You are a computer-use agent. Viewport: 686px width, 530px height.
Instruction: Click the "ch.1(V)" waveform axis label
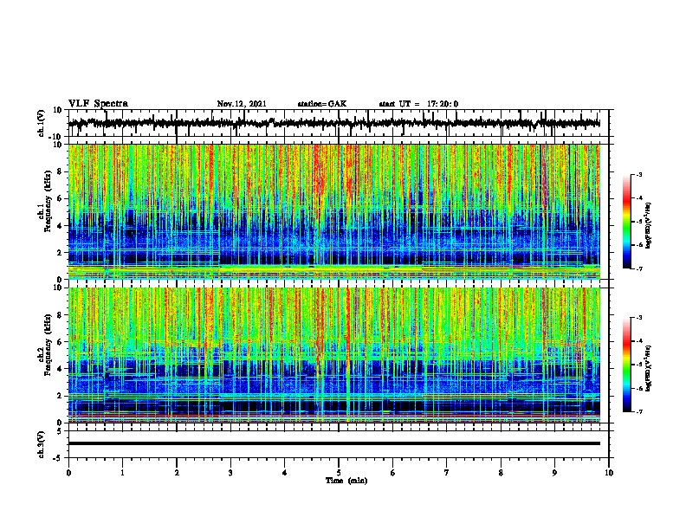tap(42, 123)
